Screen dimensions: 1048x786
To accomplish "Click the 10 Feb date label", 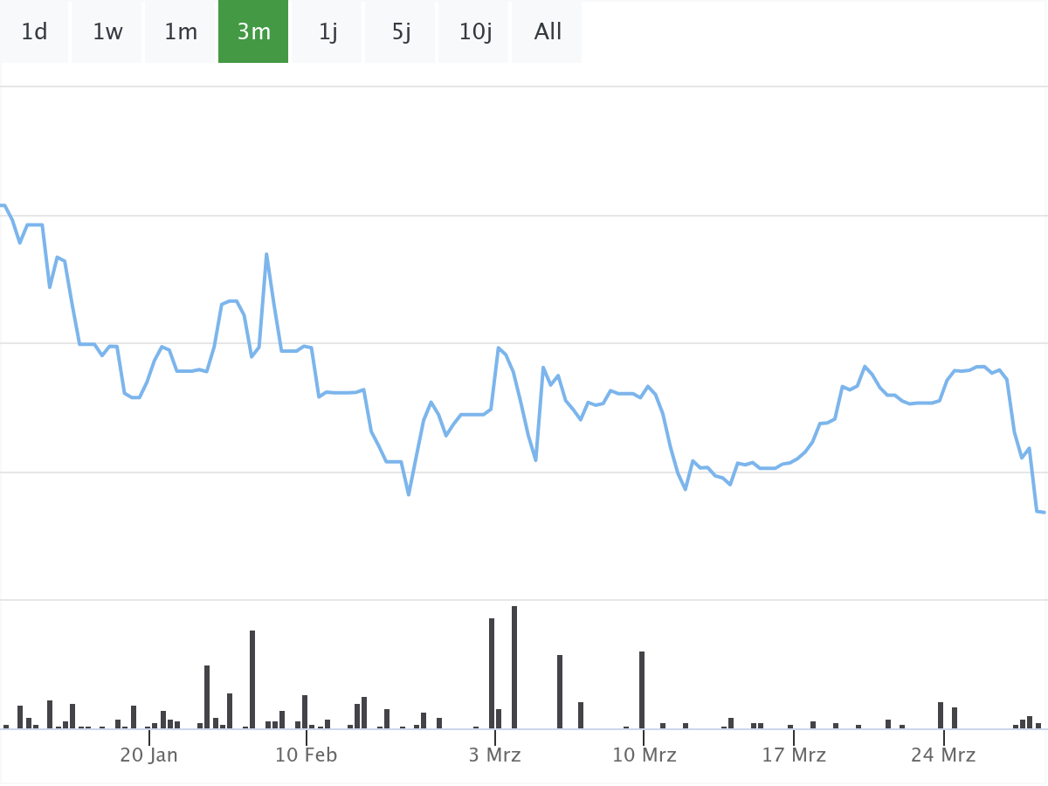I will pos(306,755).
